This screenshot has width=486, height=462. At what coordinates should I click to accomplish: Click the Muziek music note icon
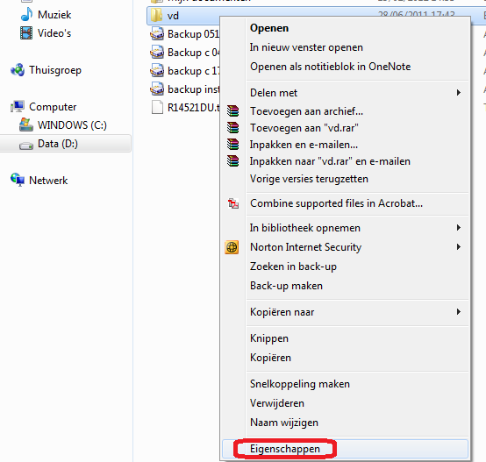[x=26, y=14]
